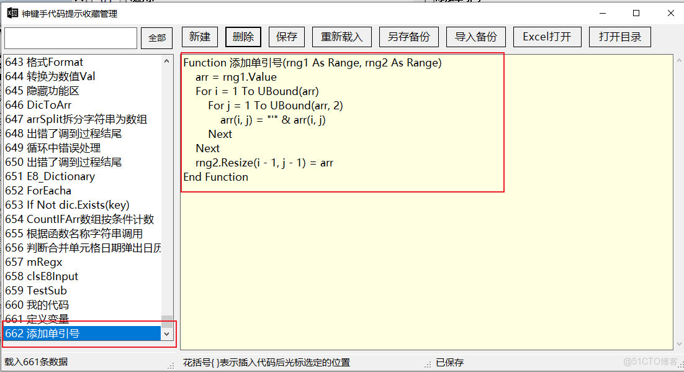Click 另存备份 to save a backup
Image resolution: width=684 pixels, height=372 pixels.
point(408,37)
